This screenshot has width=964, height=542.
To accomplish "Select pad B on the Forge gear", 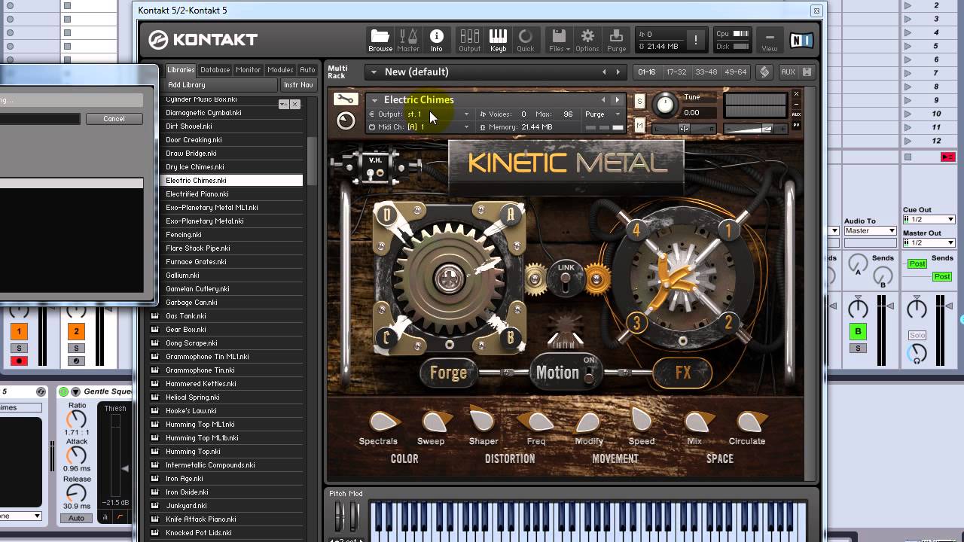I will coord(511,337).
